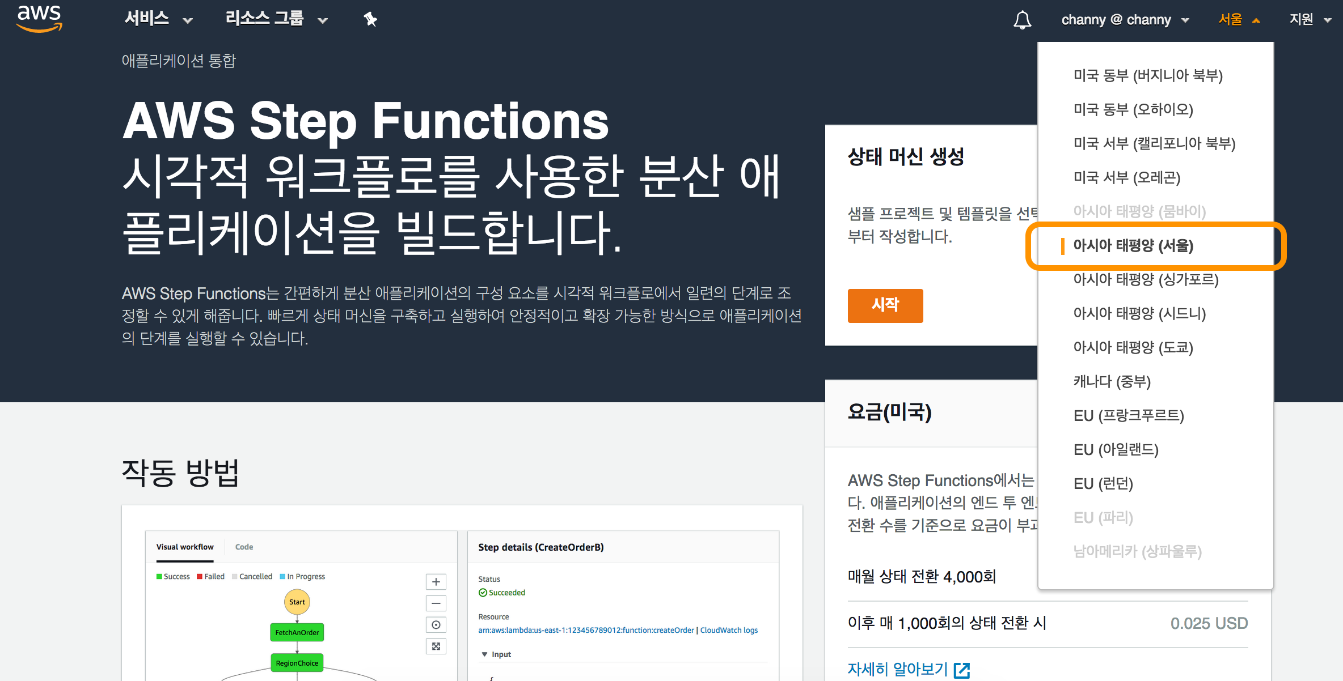Select the Visual workflow tab
Screen dimensions: 1343x681
click(185, 547)
